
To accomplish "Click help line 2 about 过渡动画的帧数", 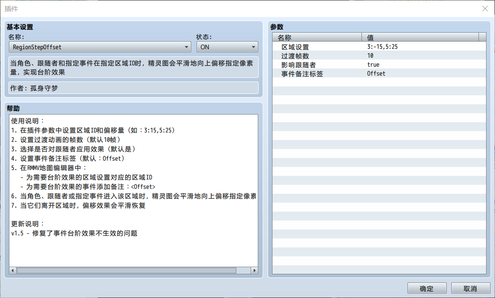I will coord(66,140).
